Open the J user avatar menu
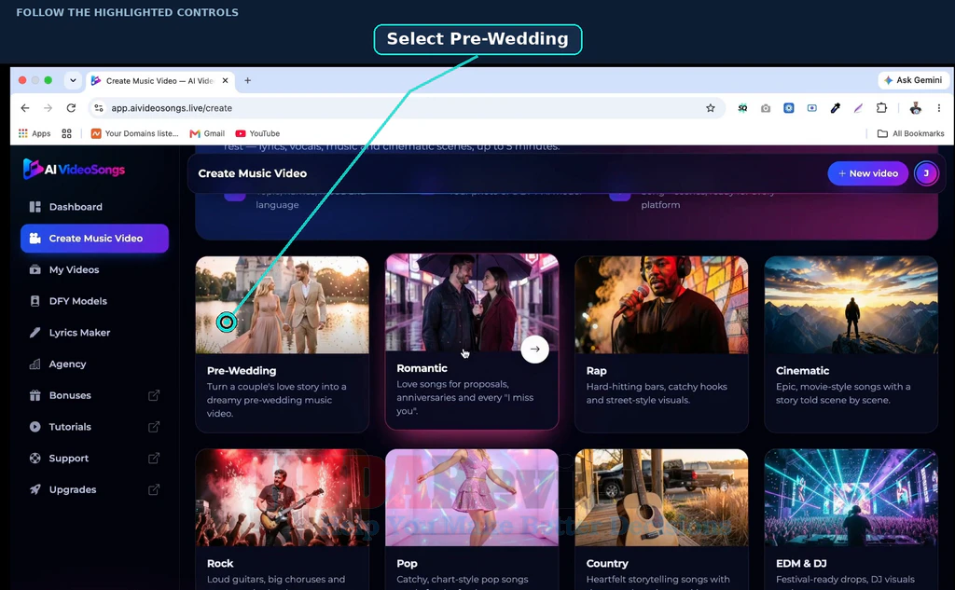Image resolution: width=955 pixels, height=590 pixels. pyautogui.click(x=926, y=173)
